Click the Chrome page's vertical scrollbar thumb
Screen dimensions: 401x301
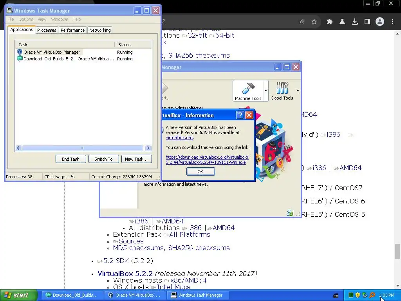[x=397, y=251]
